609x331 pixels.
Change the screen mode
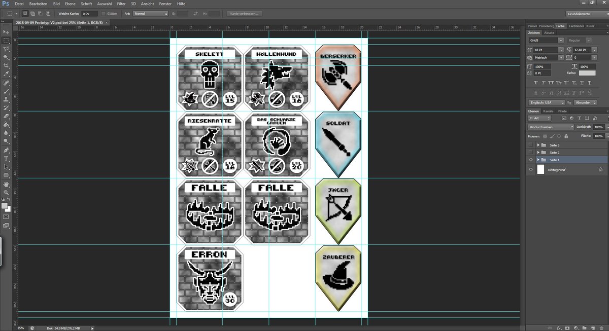coord(6,225)
